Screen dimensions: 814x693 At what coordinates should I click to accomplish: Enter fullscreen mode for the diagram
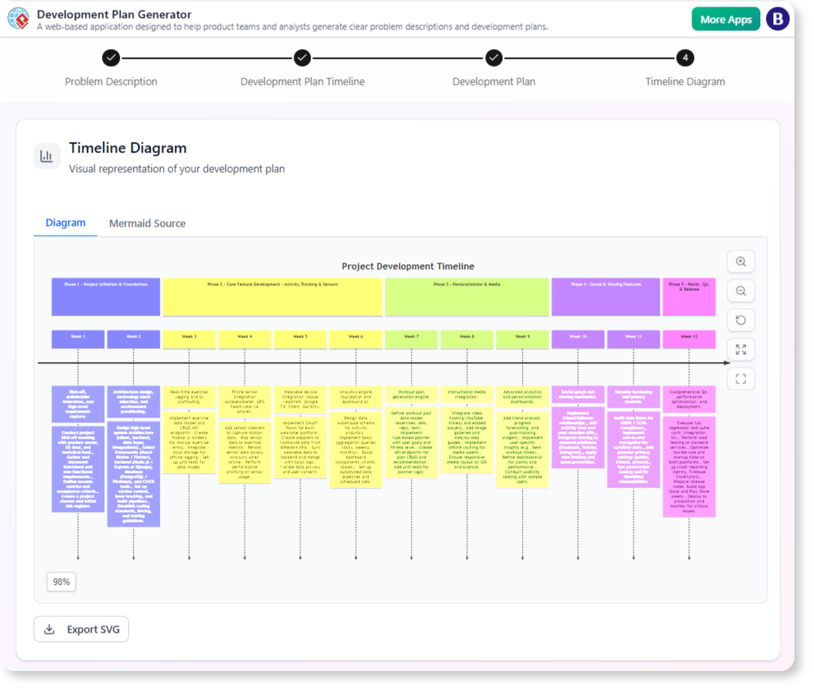(741, 378)
